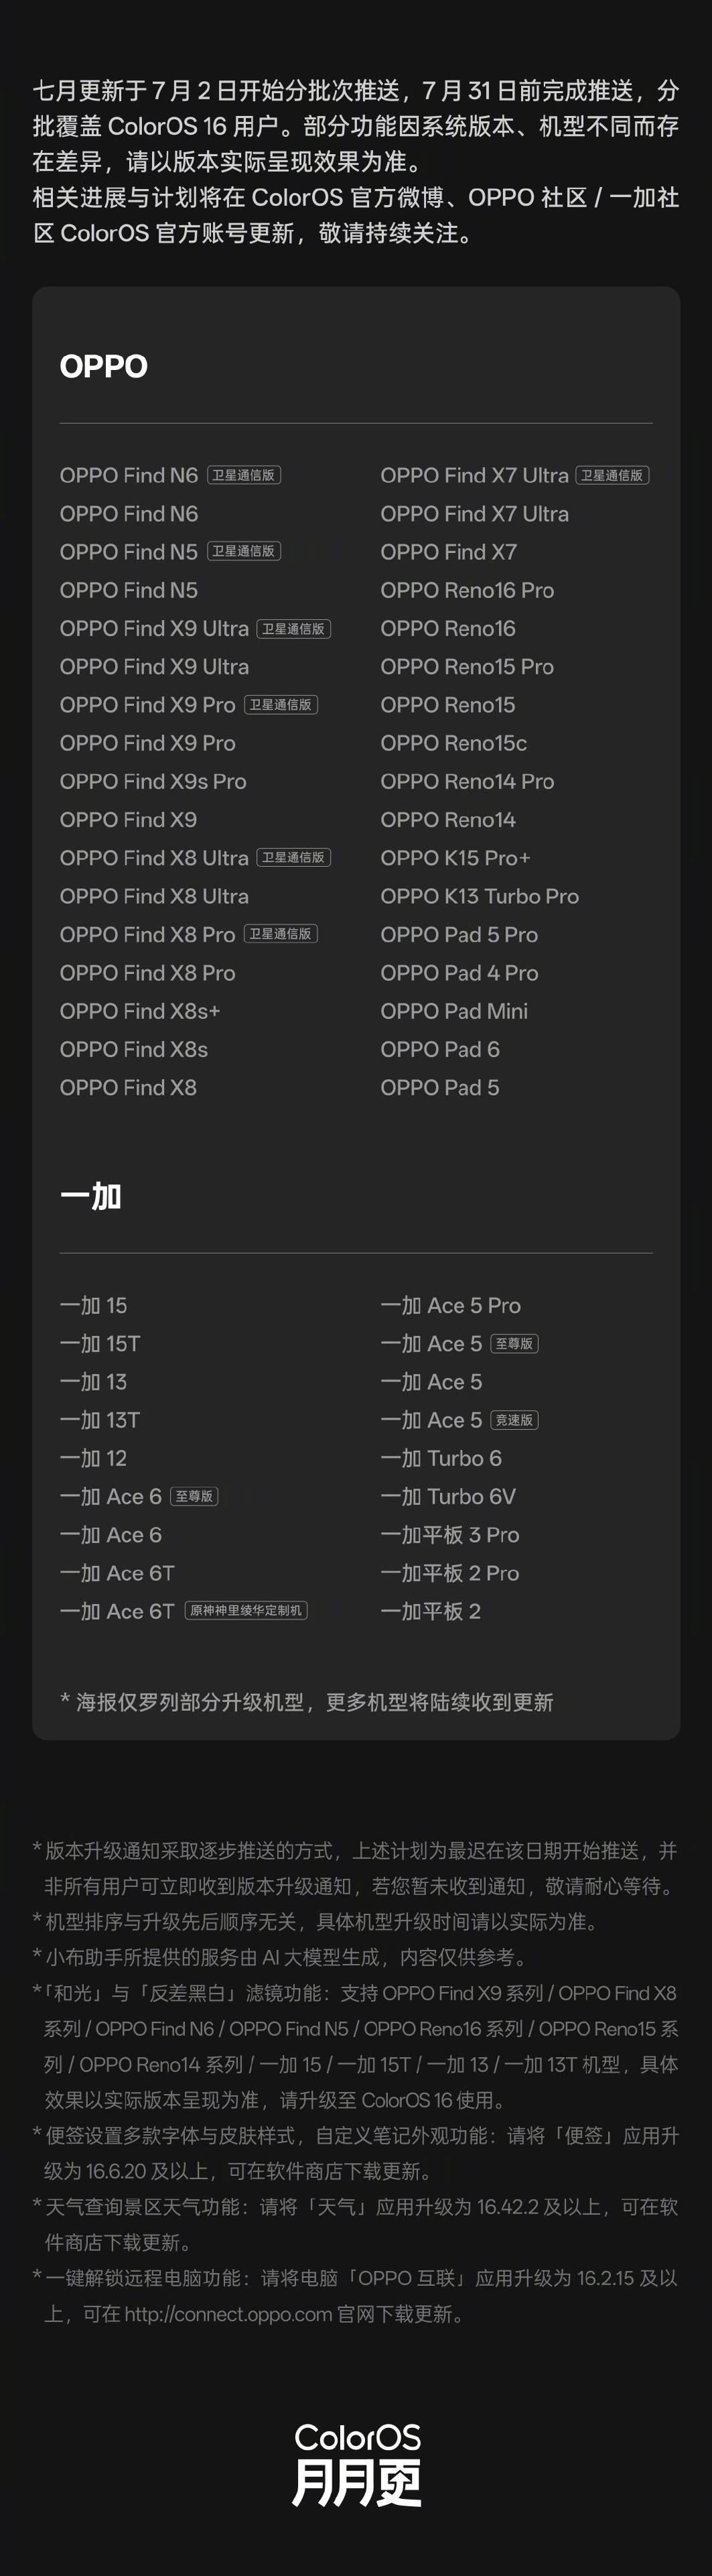Click OPPO K13 Turbo Pro entry
Viewport: 712px width, 2576px height.
[480, 896]
